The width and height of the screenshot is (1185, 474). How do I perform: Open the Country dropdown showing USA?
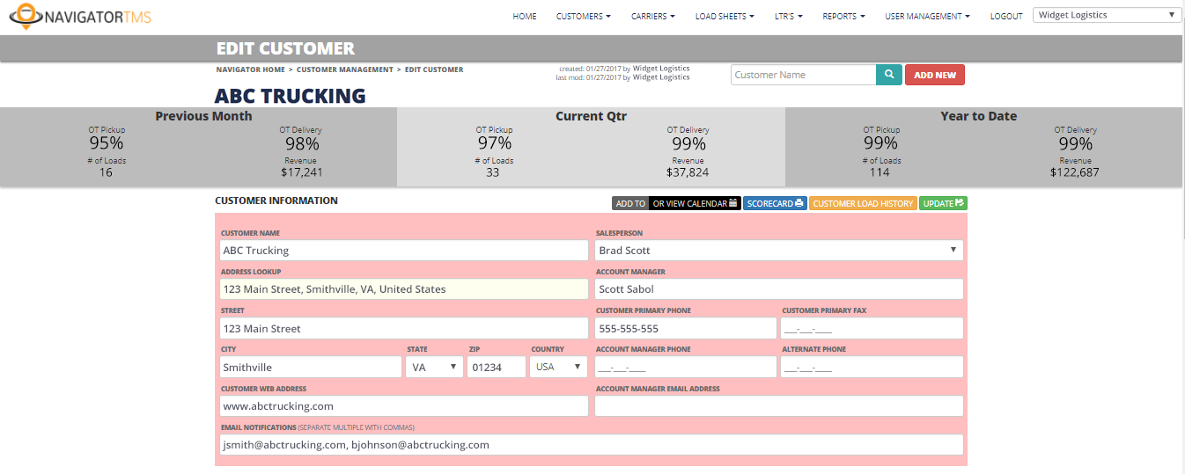558,367
